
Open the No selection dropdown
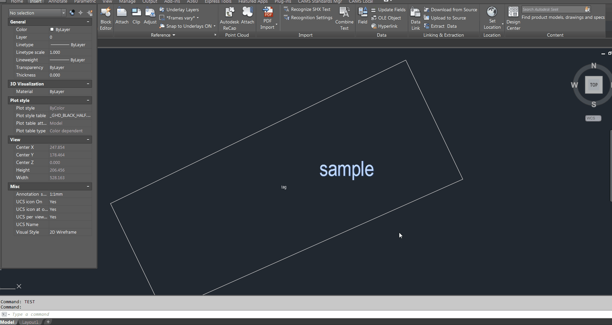point(63,13)
